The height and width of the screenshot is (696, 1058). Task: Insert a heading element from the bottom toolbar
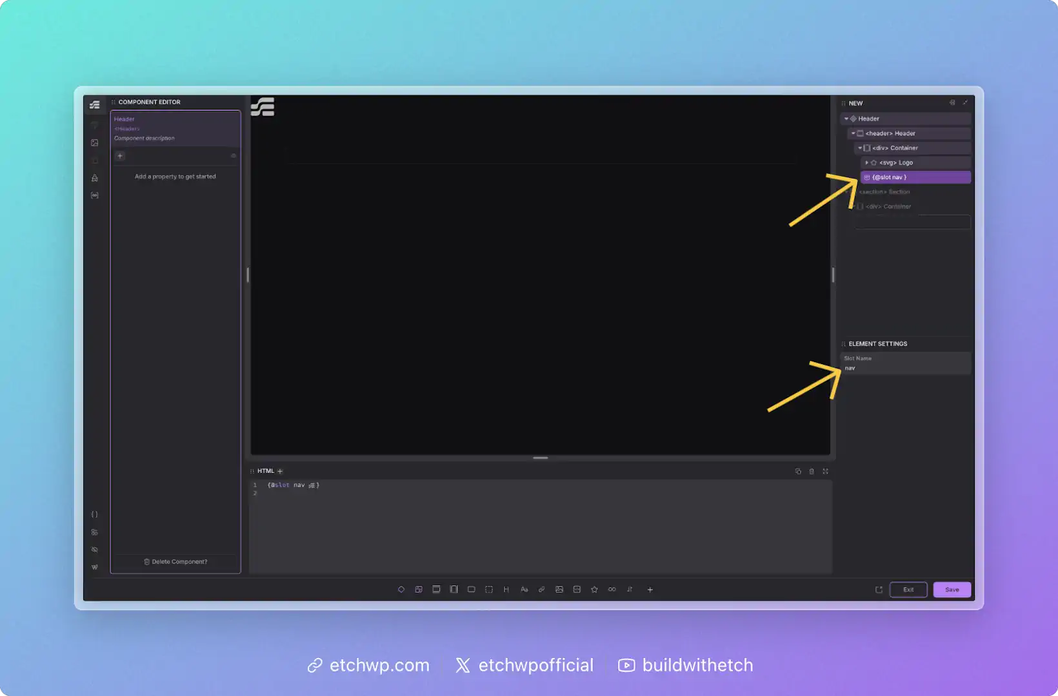(506, 590)
